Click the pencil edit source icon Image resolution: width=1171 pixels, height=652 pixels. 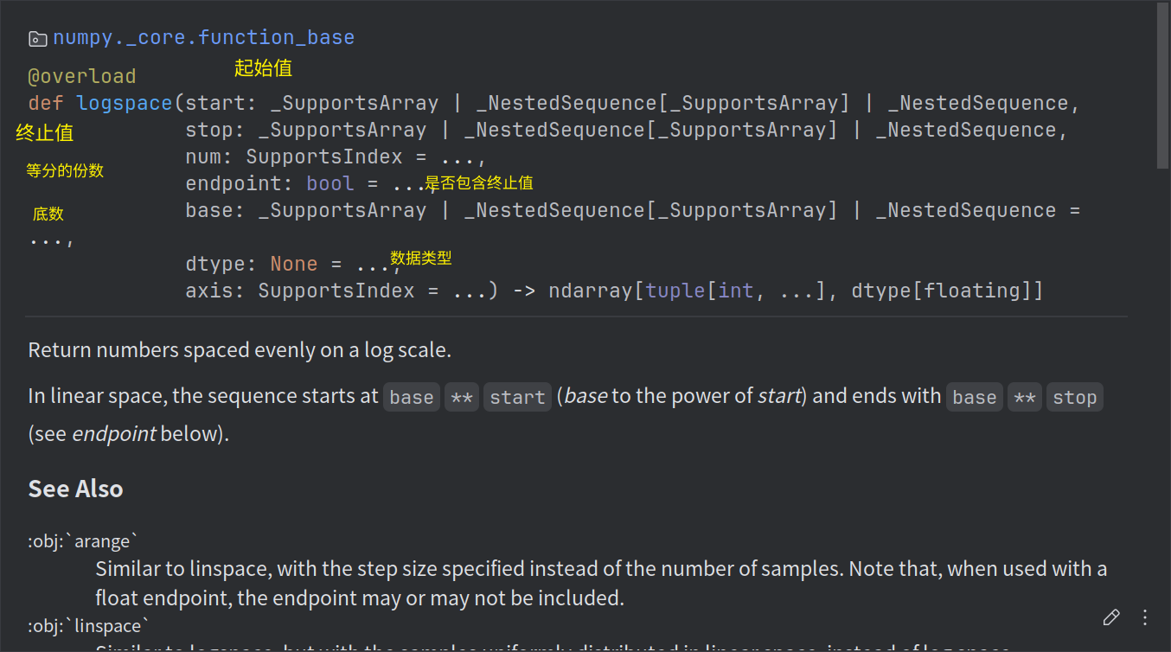1111,617
